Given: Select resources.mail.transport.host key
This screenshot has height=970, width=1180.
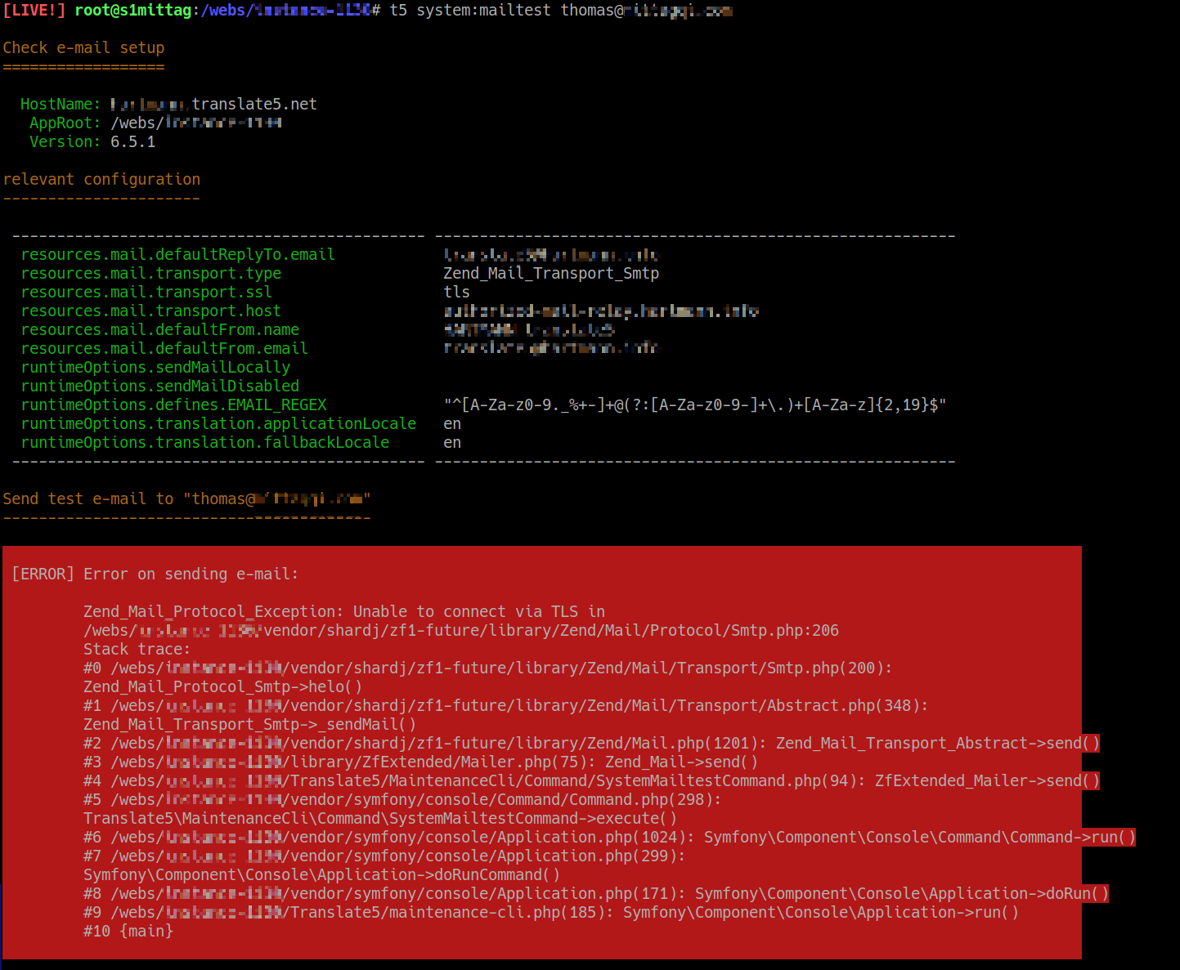Looking at the screenshot, I should click(x=150, y=311).
